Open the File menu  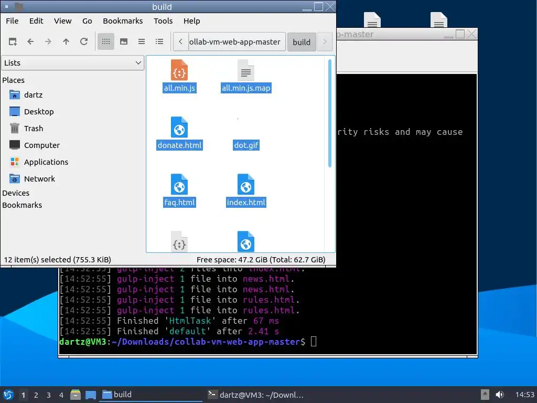pos(13,21)
